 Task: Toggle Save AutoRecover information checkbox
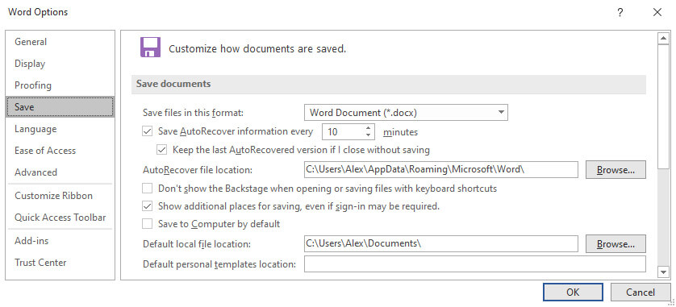(x=148, y=131)
